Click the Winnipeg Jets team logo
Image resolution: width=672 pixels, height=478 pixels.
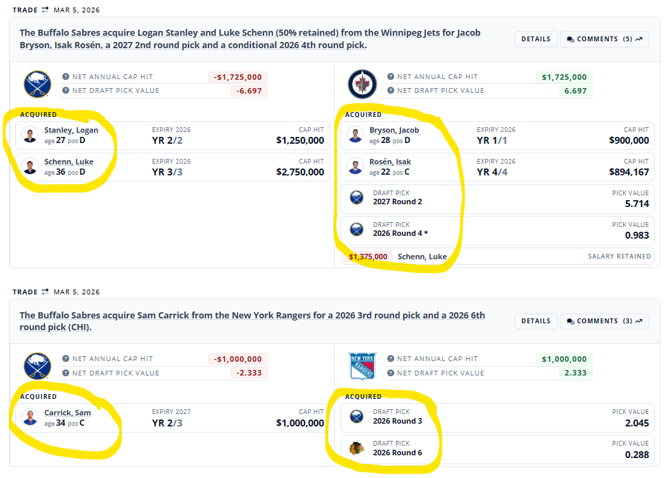362,83
